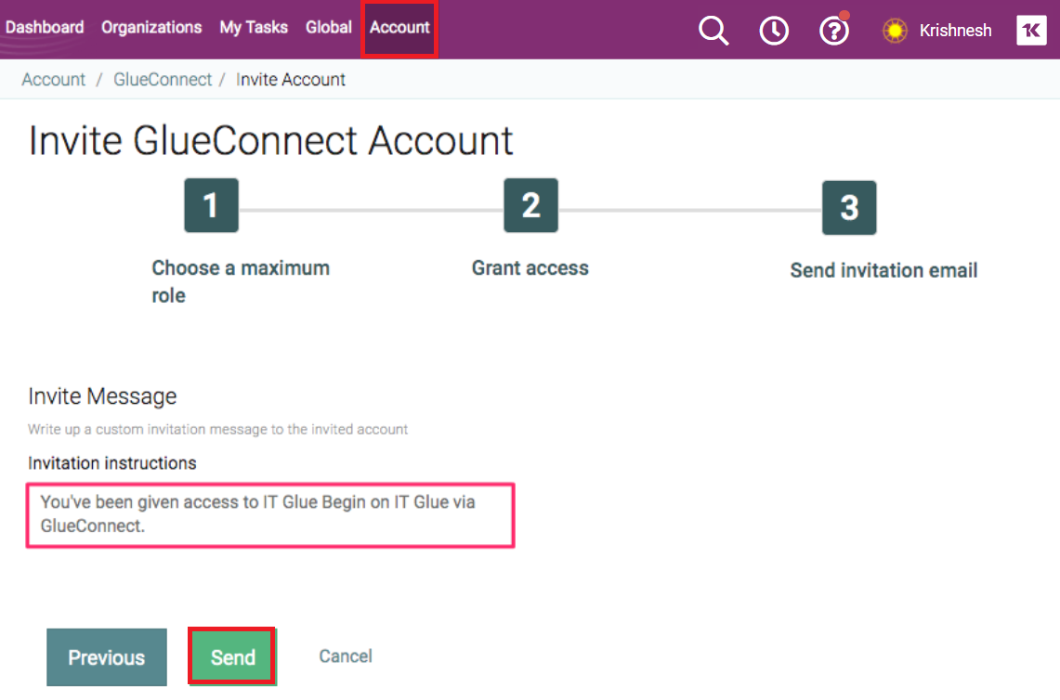Open the Organizations tab
The width and height of the screenshot is (1060, 700).
coord(151,27)
